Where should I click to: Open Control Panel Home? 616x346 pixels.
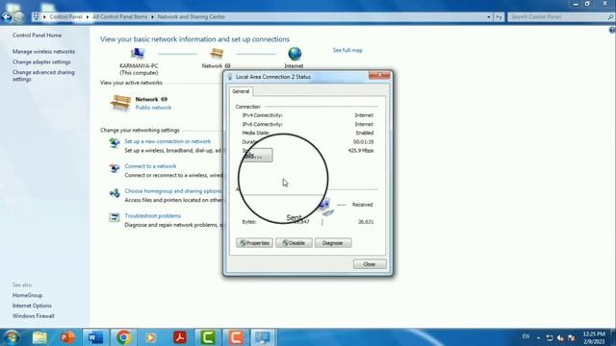[x=37, y=36]
